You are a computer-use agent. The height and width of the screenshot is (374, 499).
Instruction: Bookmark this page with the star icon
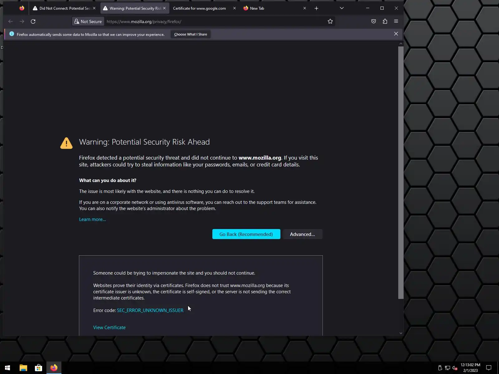pos(330,22)
